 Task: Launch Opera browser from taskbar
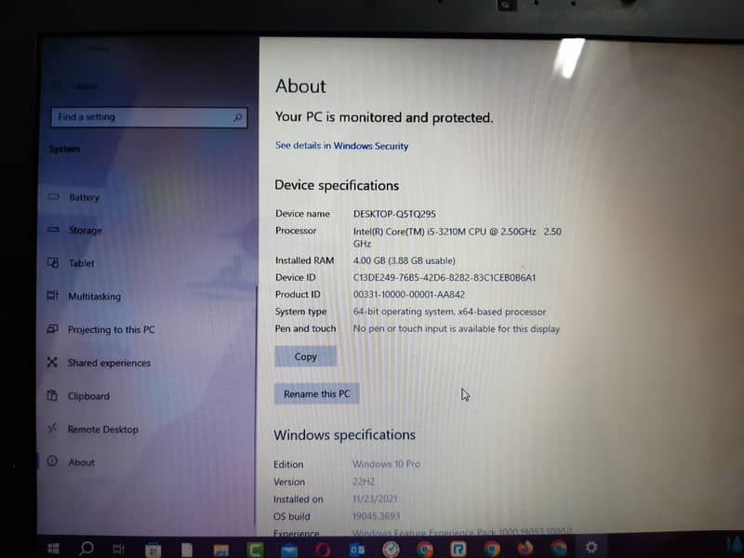pyautogui.click(x=323, y=549)
